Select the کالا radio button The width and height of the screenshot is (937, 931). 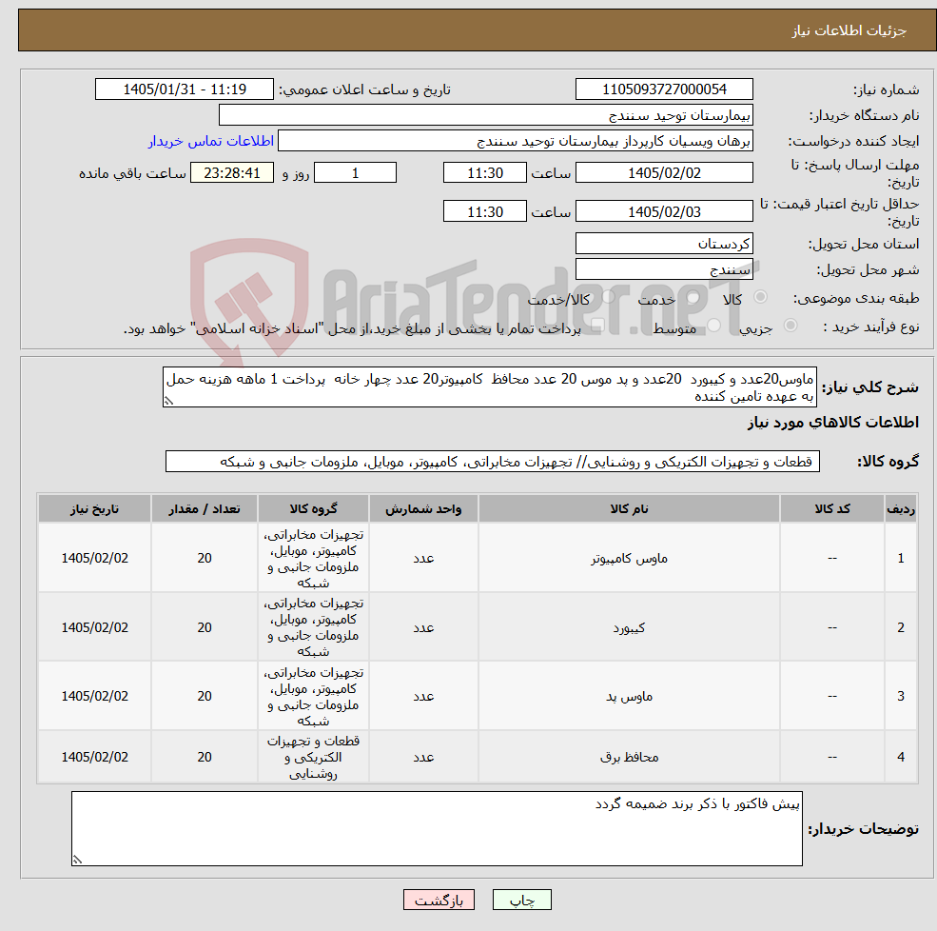tap(761, 297)
